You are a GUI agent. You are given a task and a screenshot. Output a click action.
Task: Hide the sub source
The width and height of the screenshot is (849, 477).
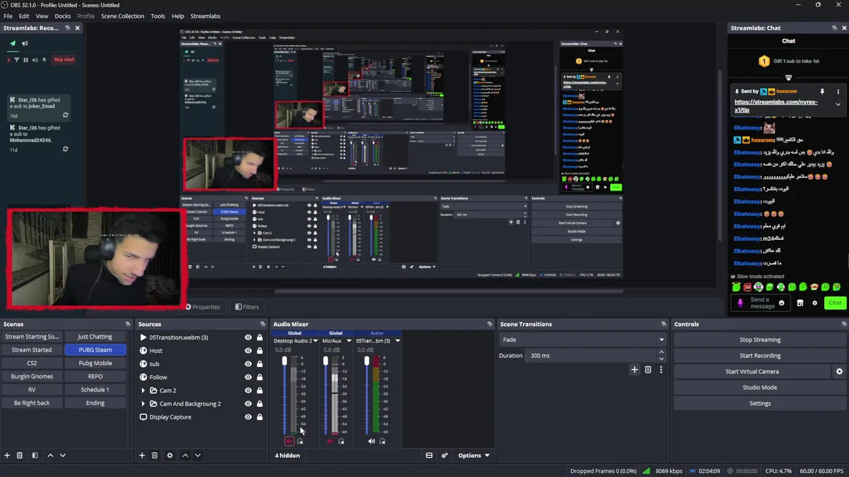(248, 364)
